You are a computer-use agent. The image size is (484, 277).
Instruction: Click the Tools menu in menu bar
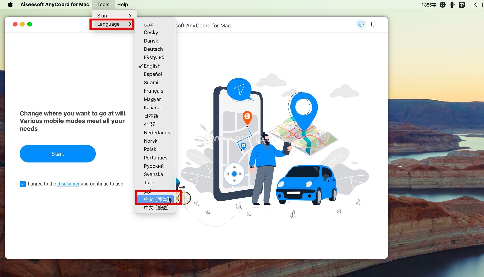(103, 4)
